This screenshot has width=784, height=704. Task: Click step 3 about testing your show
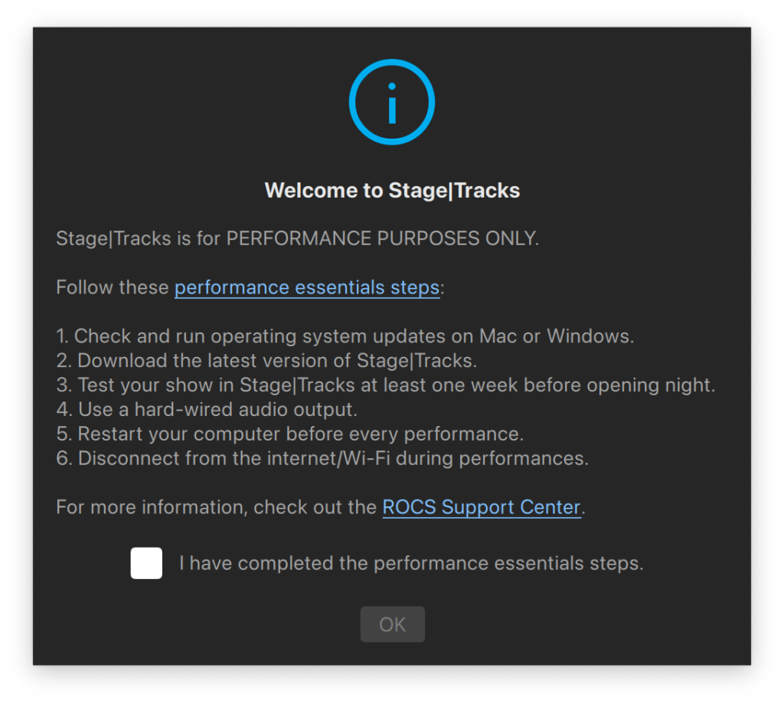point(385,385)
